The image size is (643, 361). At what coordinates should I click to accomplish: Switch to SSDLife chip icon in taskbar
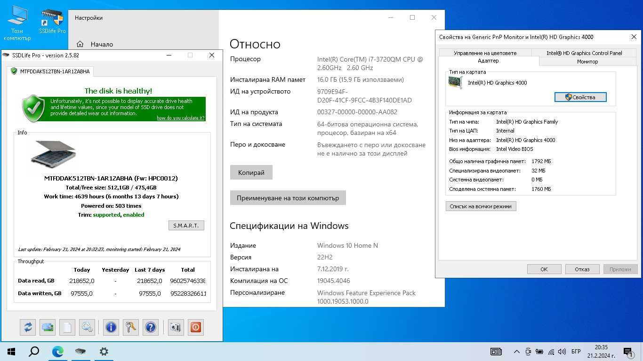(x=80, y=352)
